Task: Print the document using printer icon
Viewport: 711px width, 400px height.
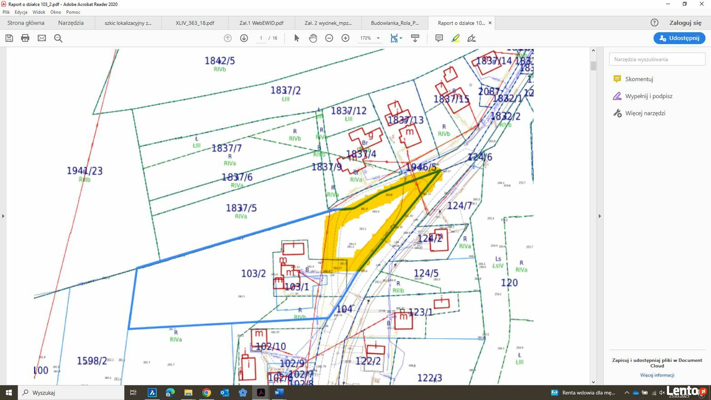Action: [25, 38]
